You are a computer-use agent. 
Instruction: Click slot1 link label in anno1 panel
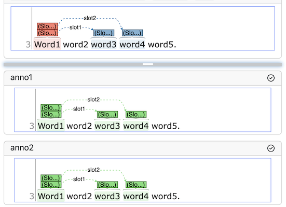coord(79,109)
